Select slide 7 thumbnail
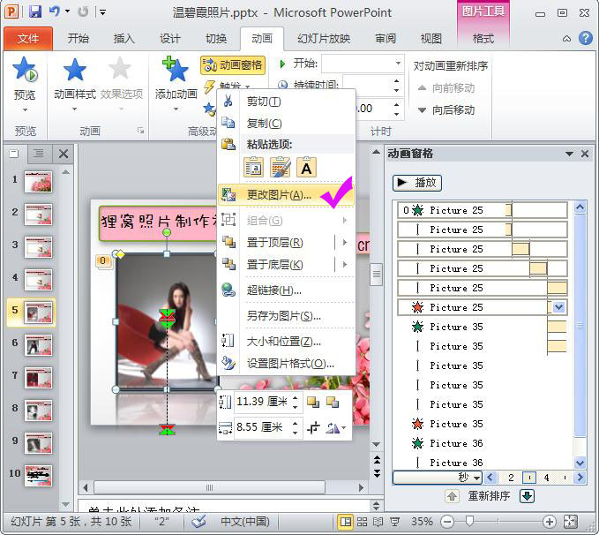The height and width of the screenshot is (535, 599). click(x=38, y=378)
